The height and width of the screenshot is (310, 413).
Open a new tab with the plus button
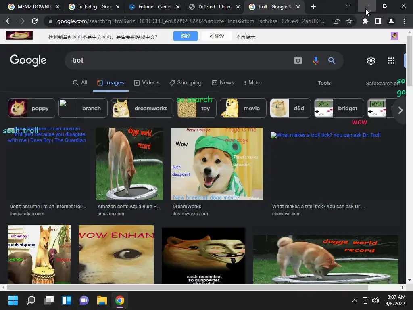(313, 7)
